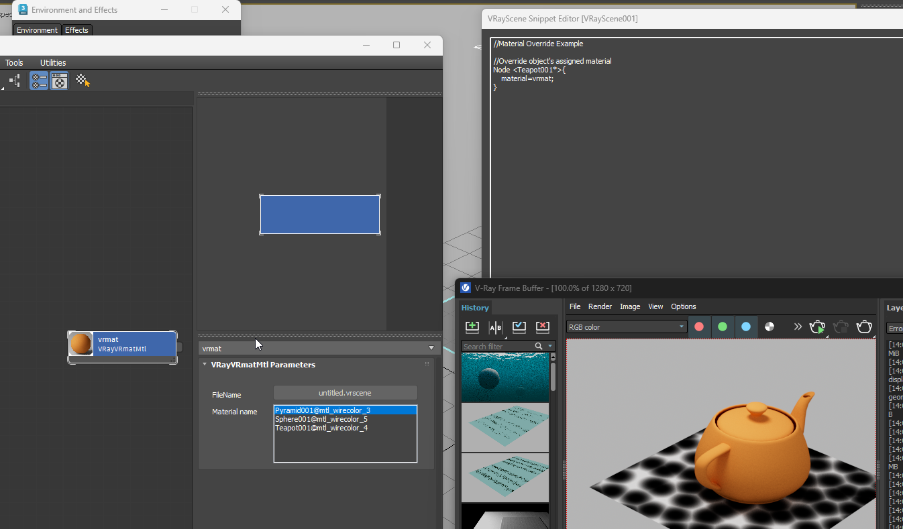Toggle the blue channel button
The width and height of the screenshot is (903, 529).
[x=746, y=327]
